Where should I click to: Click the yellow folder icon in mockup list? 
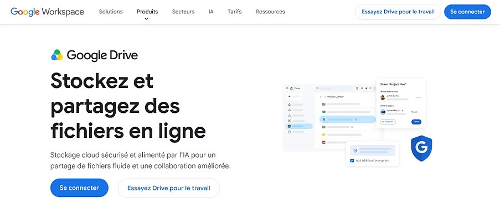324,134
